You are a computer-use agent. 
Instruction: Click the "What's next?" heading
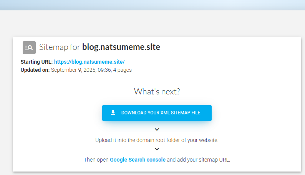[x=157, y=91]
